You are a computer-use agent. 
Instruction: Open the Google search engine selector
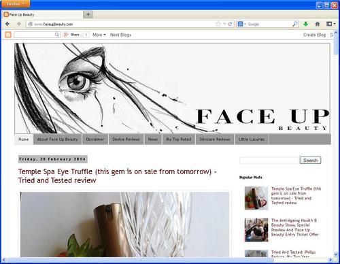(x=241, y=24)
